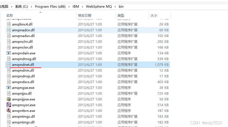This screenshot has height=127, width=228.
Task: Select the file name amqltmc4.dll
Action: click(22, 24)
